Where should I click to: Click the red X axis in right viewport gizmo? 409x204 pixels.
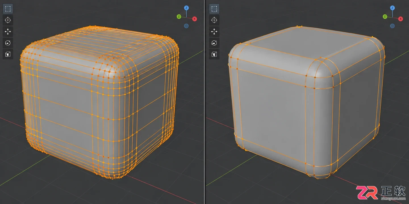[400, 19]
